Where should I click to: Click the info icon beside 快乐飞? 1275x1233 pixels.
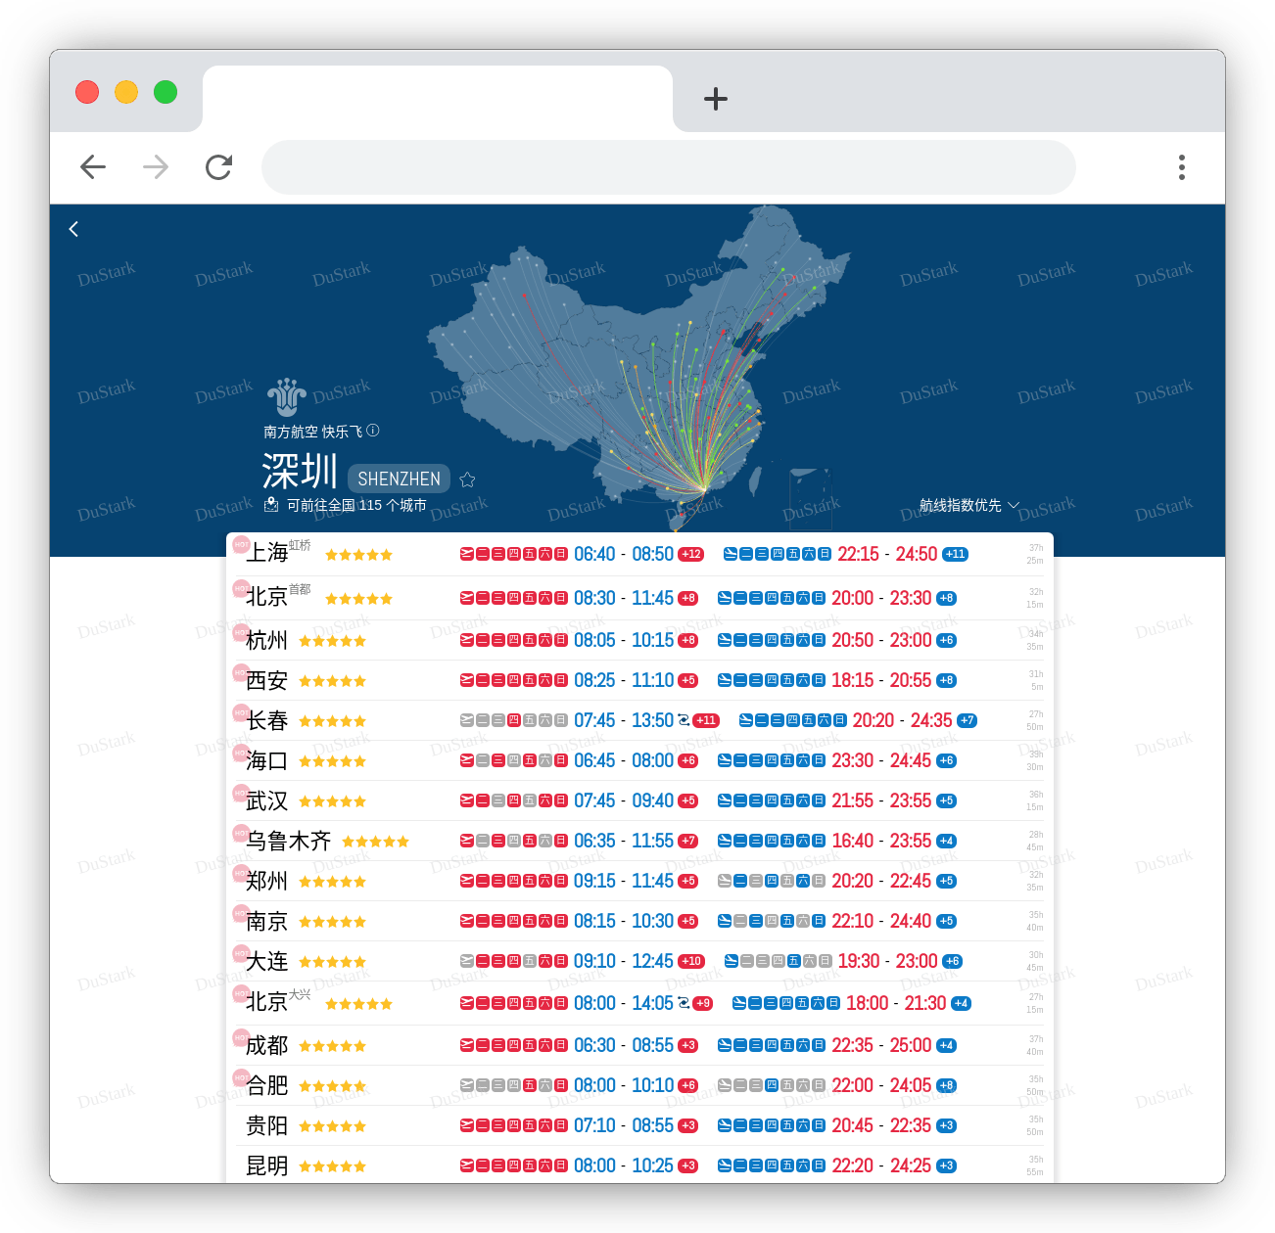373,431
